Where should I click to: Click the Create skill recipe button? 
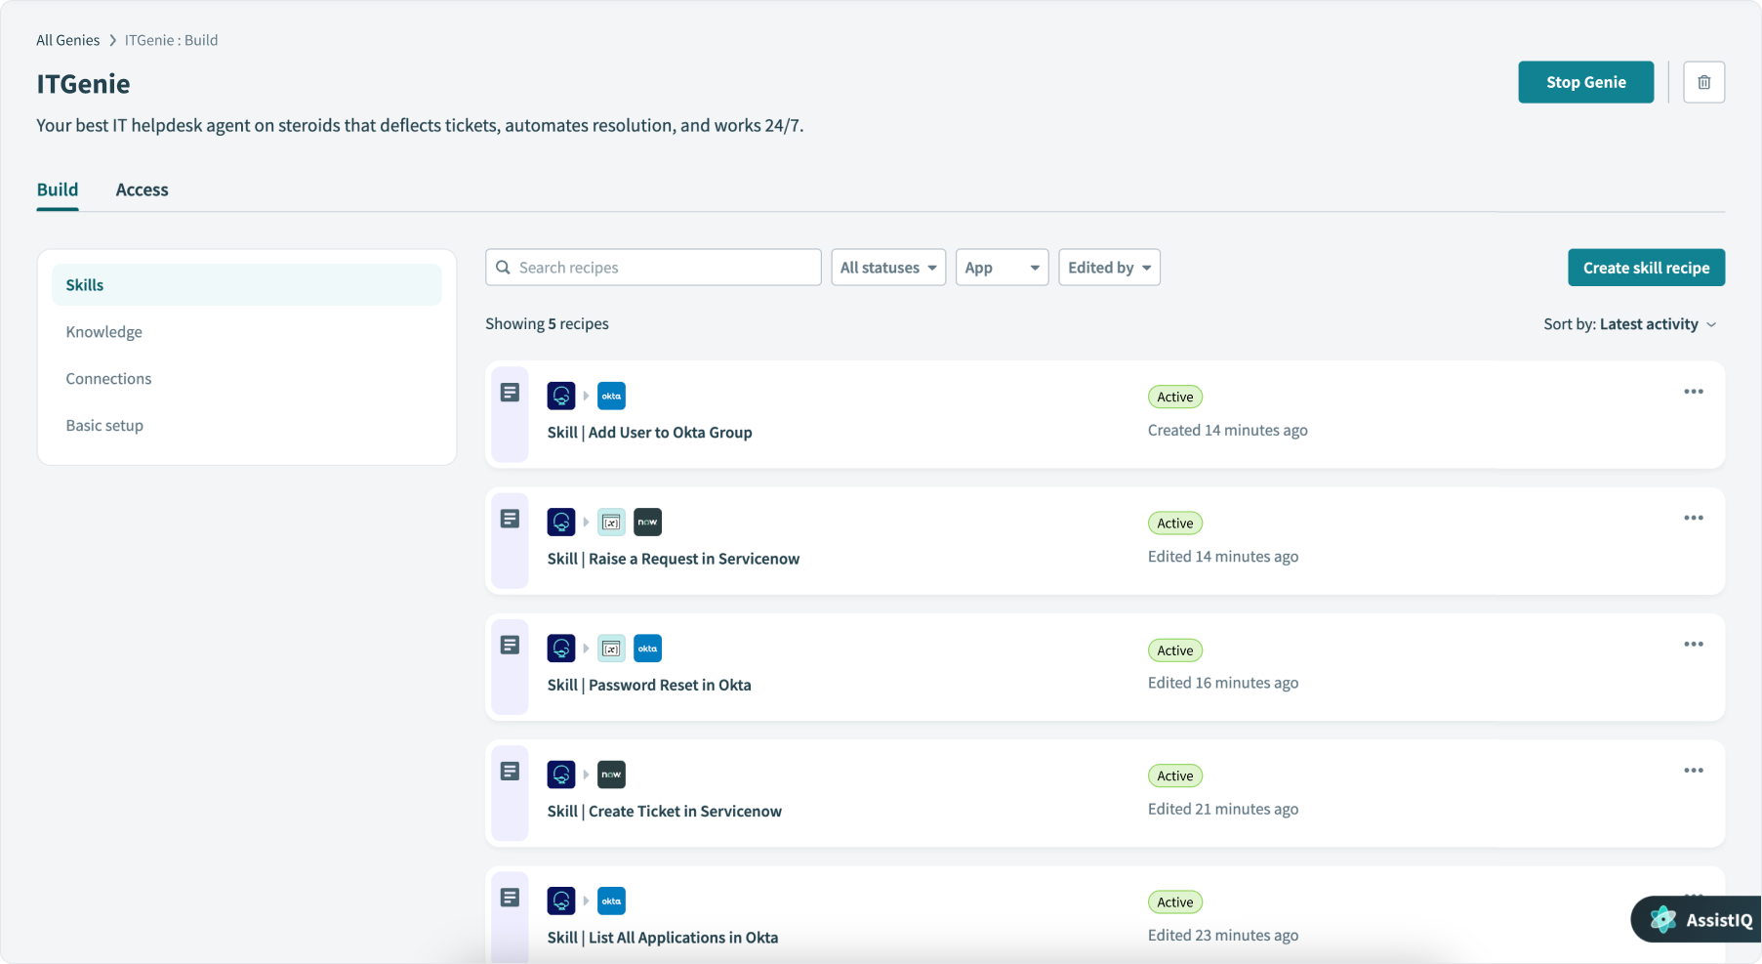[x=1646, y=267]
